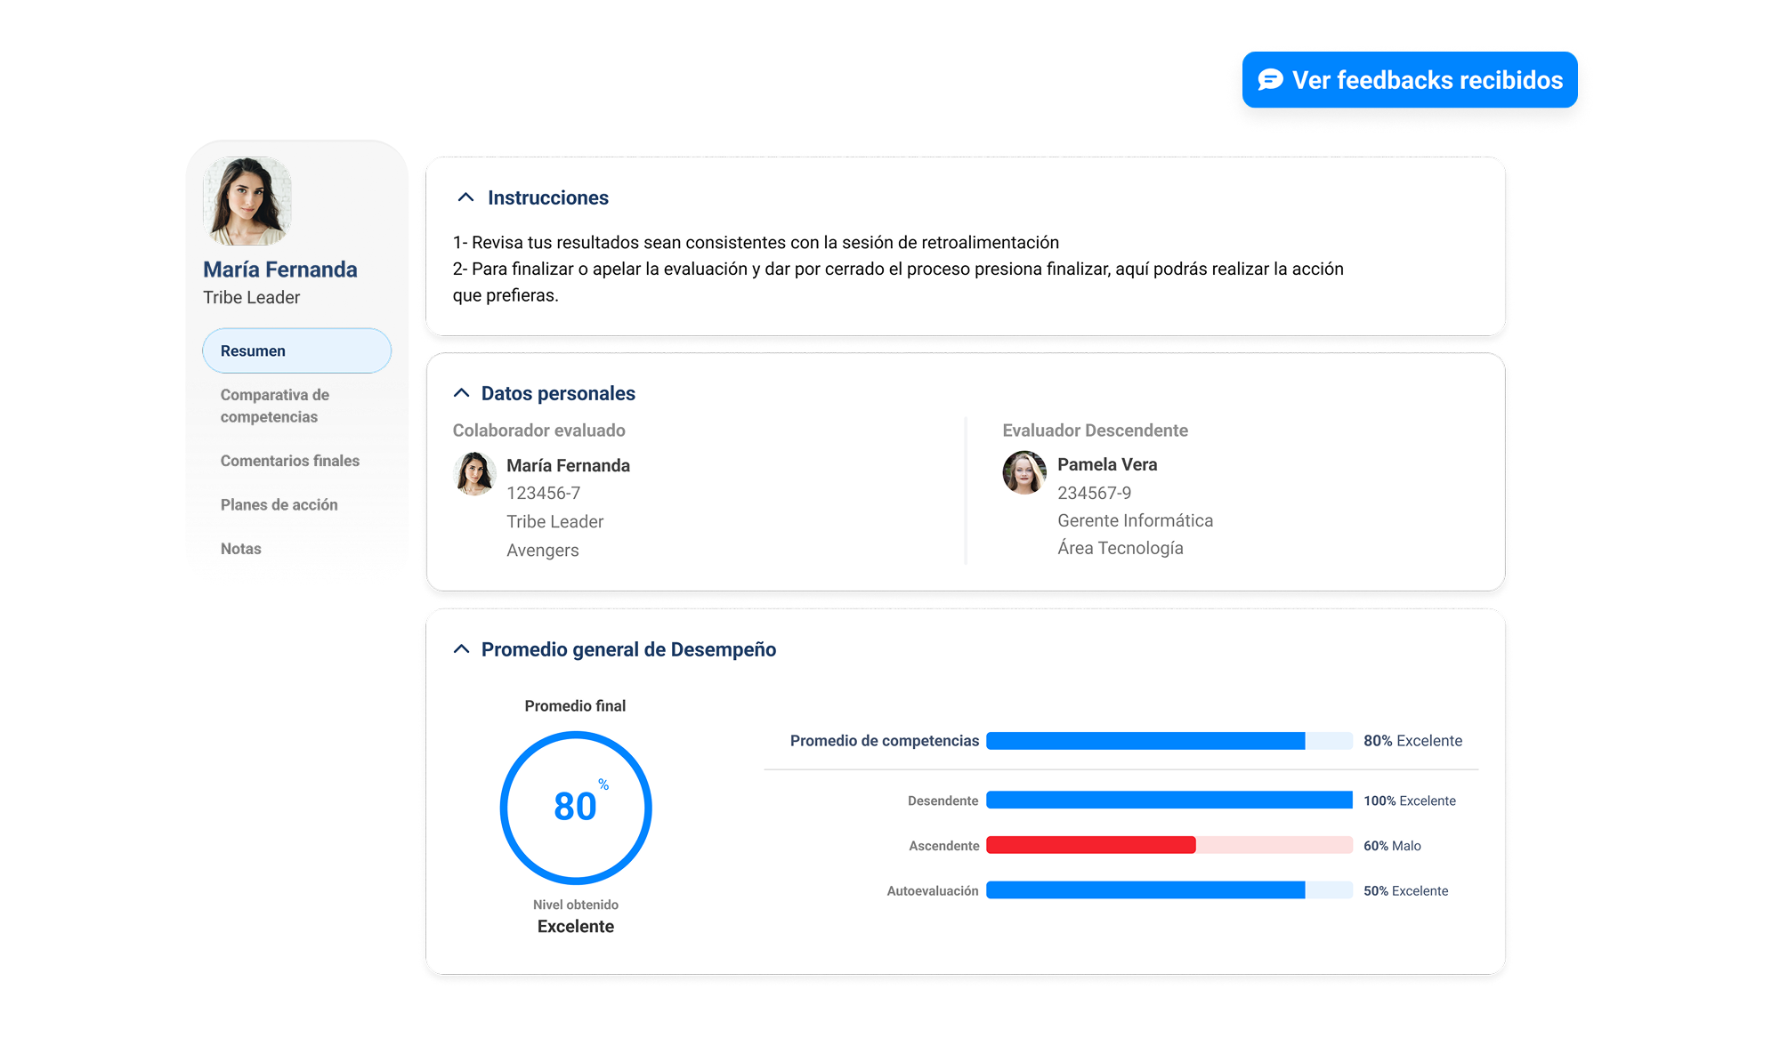Select the circular 80% score gauge

coord(577,808)
